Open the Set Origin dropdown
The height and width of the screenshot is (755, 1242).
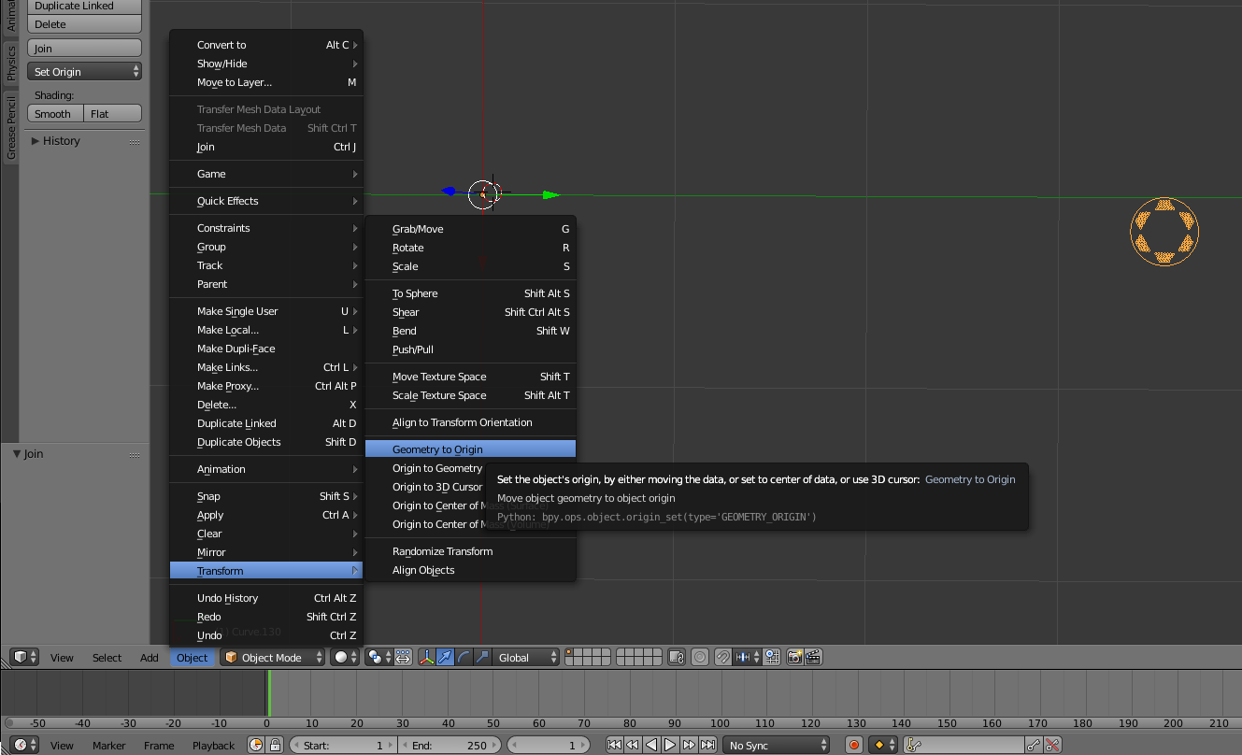tap(84, 72)
